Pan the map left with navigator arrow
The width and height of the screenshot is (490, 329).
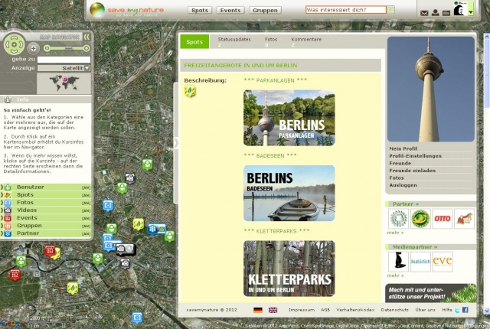(x=7, y=44)
